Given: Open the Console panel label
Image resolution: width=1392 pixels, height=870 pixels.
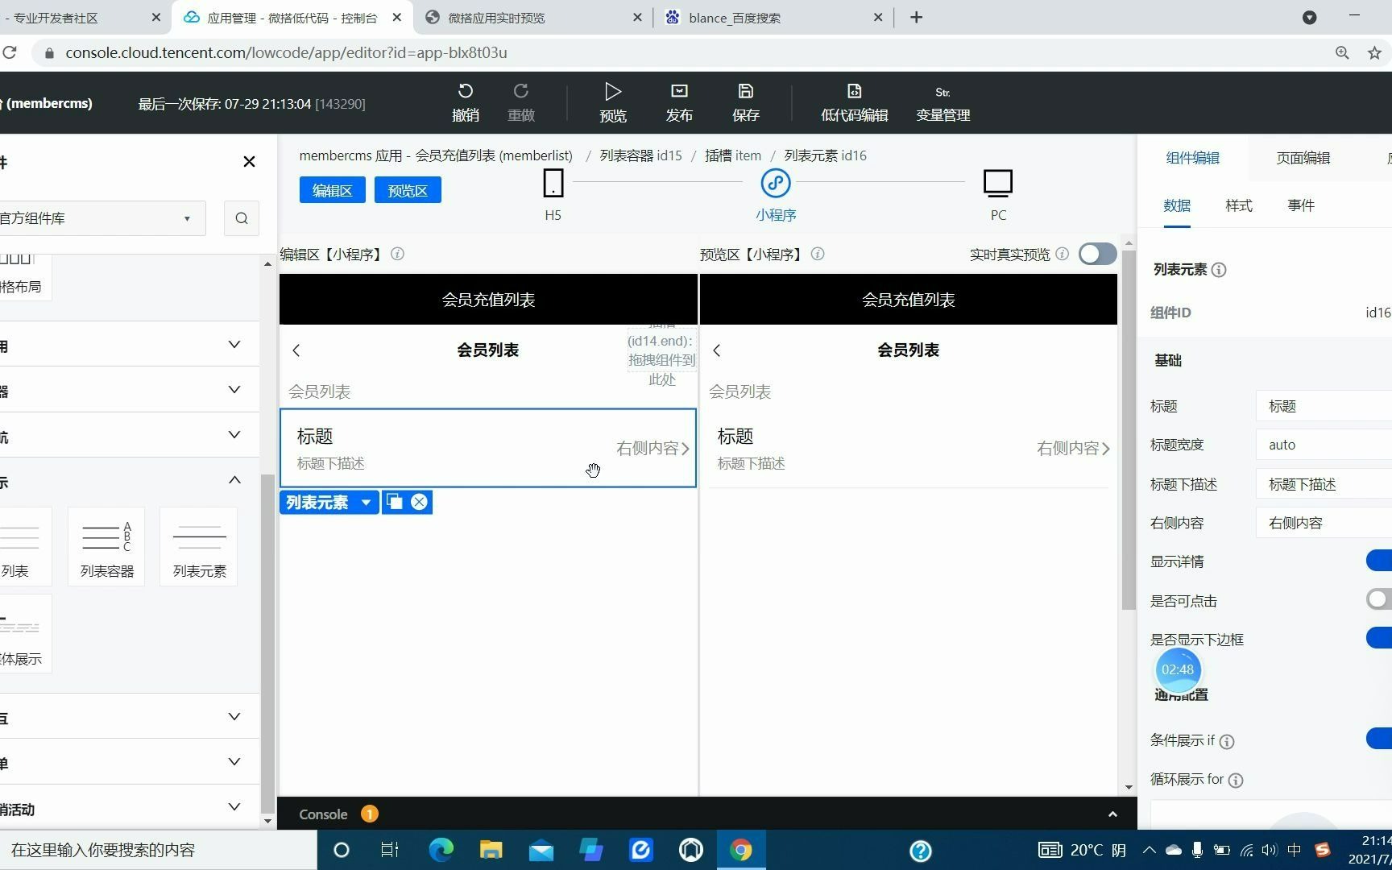Looking at the screenshot, I should point(323,814).
